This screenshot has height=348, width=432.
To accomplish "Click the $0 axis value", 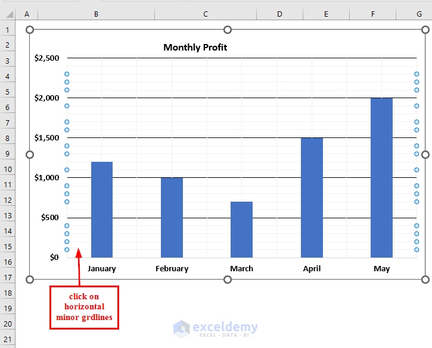I will pyautogui.click(x=54, y=258).
